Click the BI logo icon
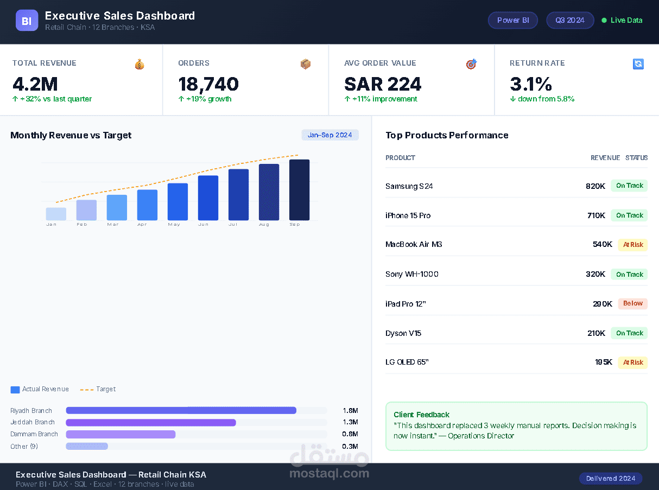The width and height of the screenshot is (659, 490). click(27, 21)
